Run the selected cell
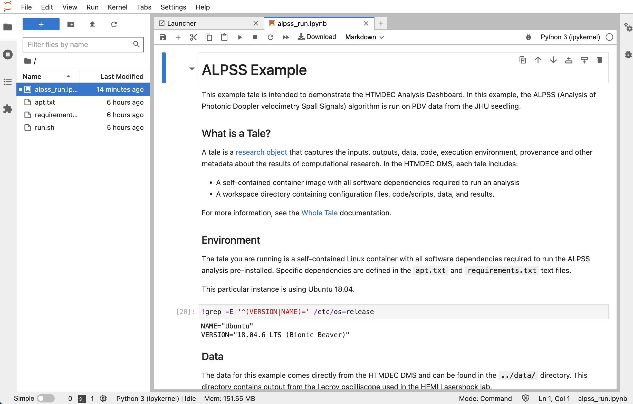 pyautogui.click(x=239, y=37)
